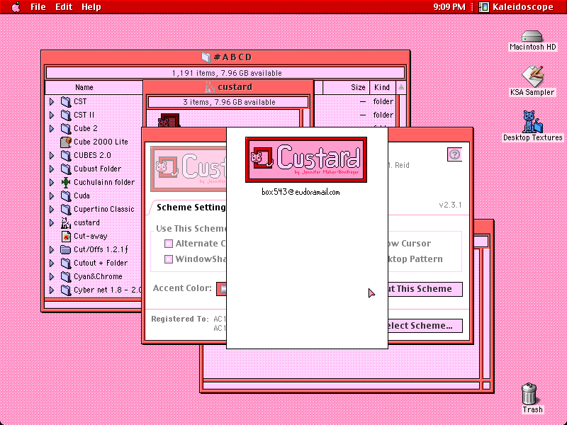Expand the Cube 2 folder triangle
Viewport: 567px width, 425px height.
[52, 128]
